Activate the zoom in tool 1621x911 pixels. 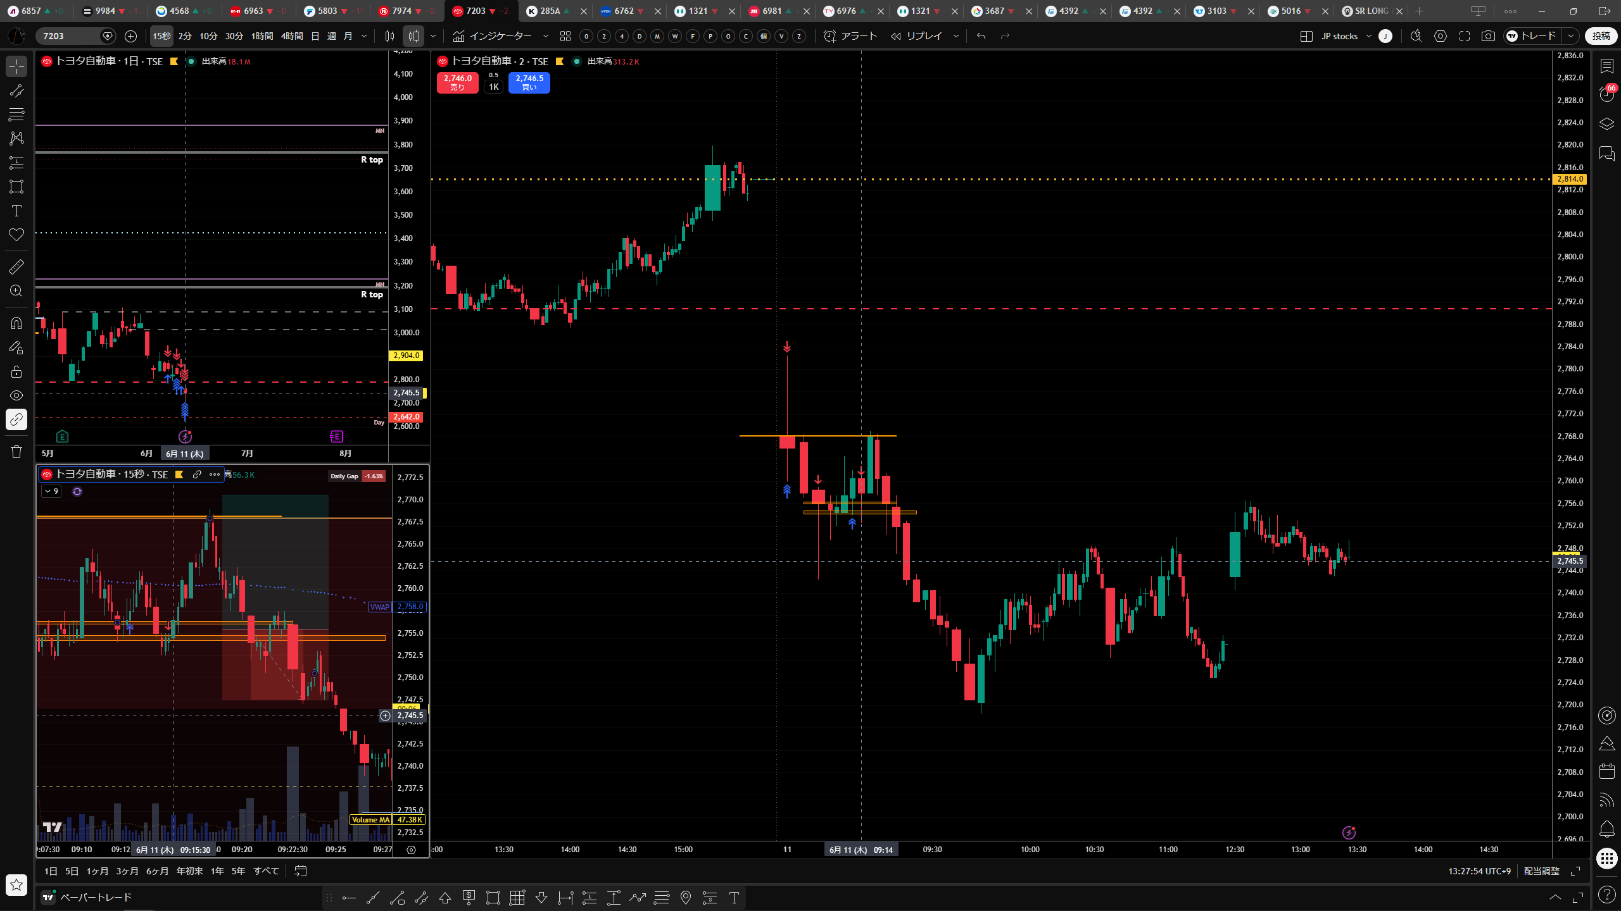point(16,290)
